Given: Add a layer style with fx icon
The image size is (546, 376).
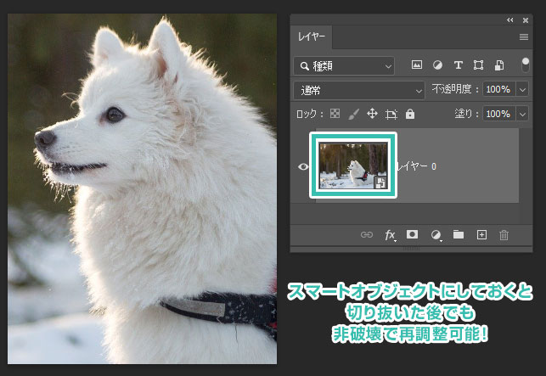Looking at the screenshot, I should (390, 235).
